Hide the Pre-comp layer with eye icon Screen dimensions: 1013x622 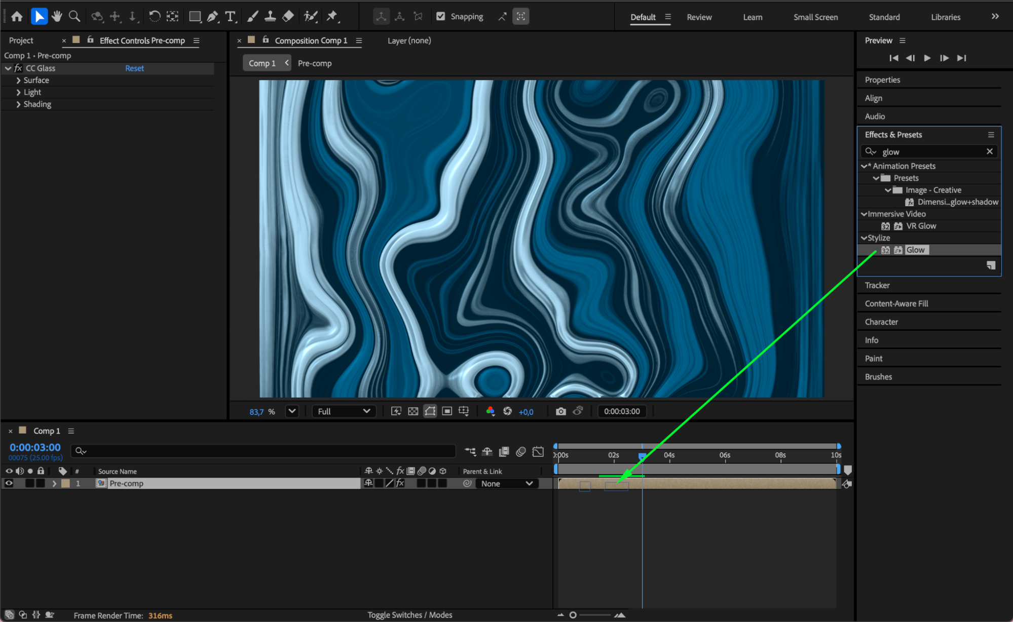coord(9,483)
